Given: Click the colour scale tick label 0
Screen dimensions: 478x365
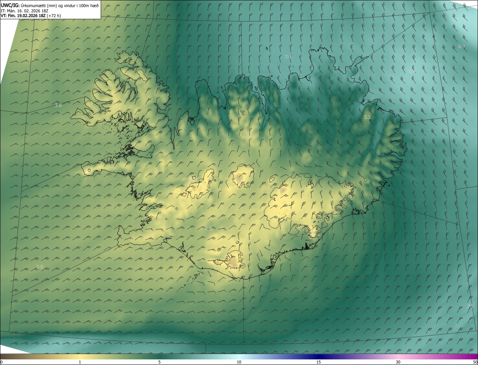Looking at the screenshot, I should pyautogui.click(x=1, y=362).
